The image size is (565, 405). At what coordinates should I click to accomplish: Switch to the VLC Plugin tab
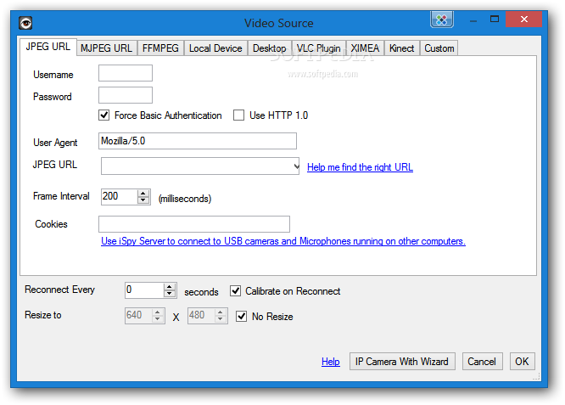(x=319, y=48)
